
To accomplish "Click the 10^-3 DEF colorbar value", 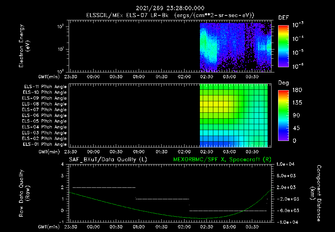I will click(x=298, y=25).
